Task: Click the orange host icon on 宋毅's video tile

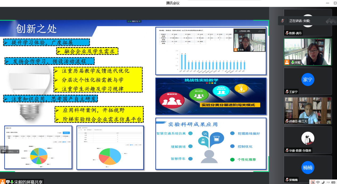Action: point(287,62)
